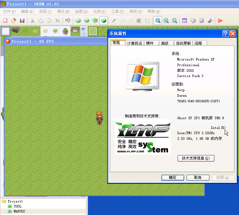Open the 文件 (F) menu
This screenshot has width=239, height=215.
pos(9,12)
